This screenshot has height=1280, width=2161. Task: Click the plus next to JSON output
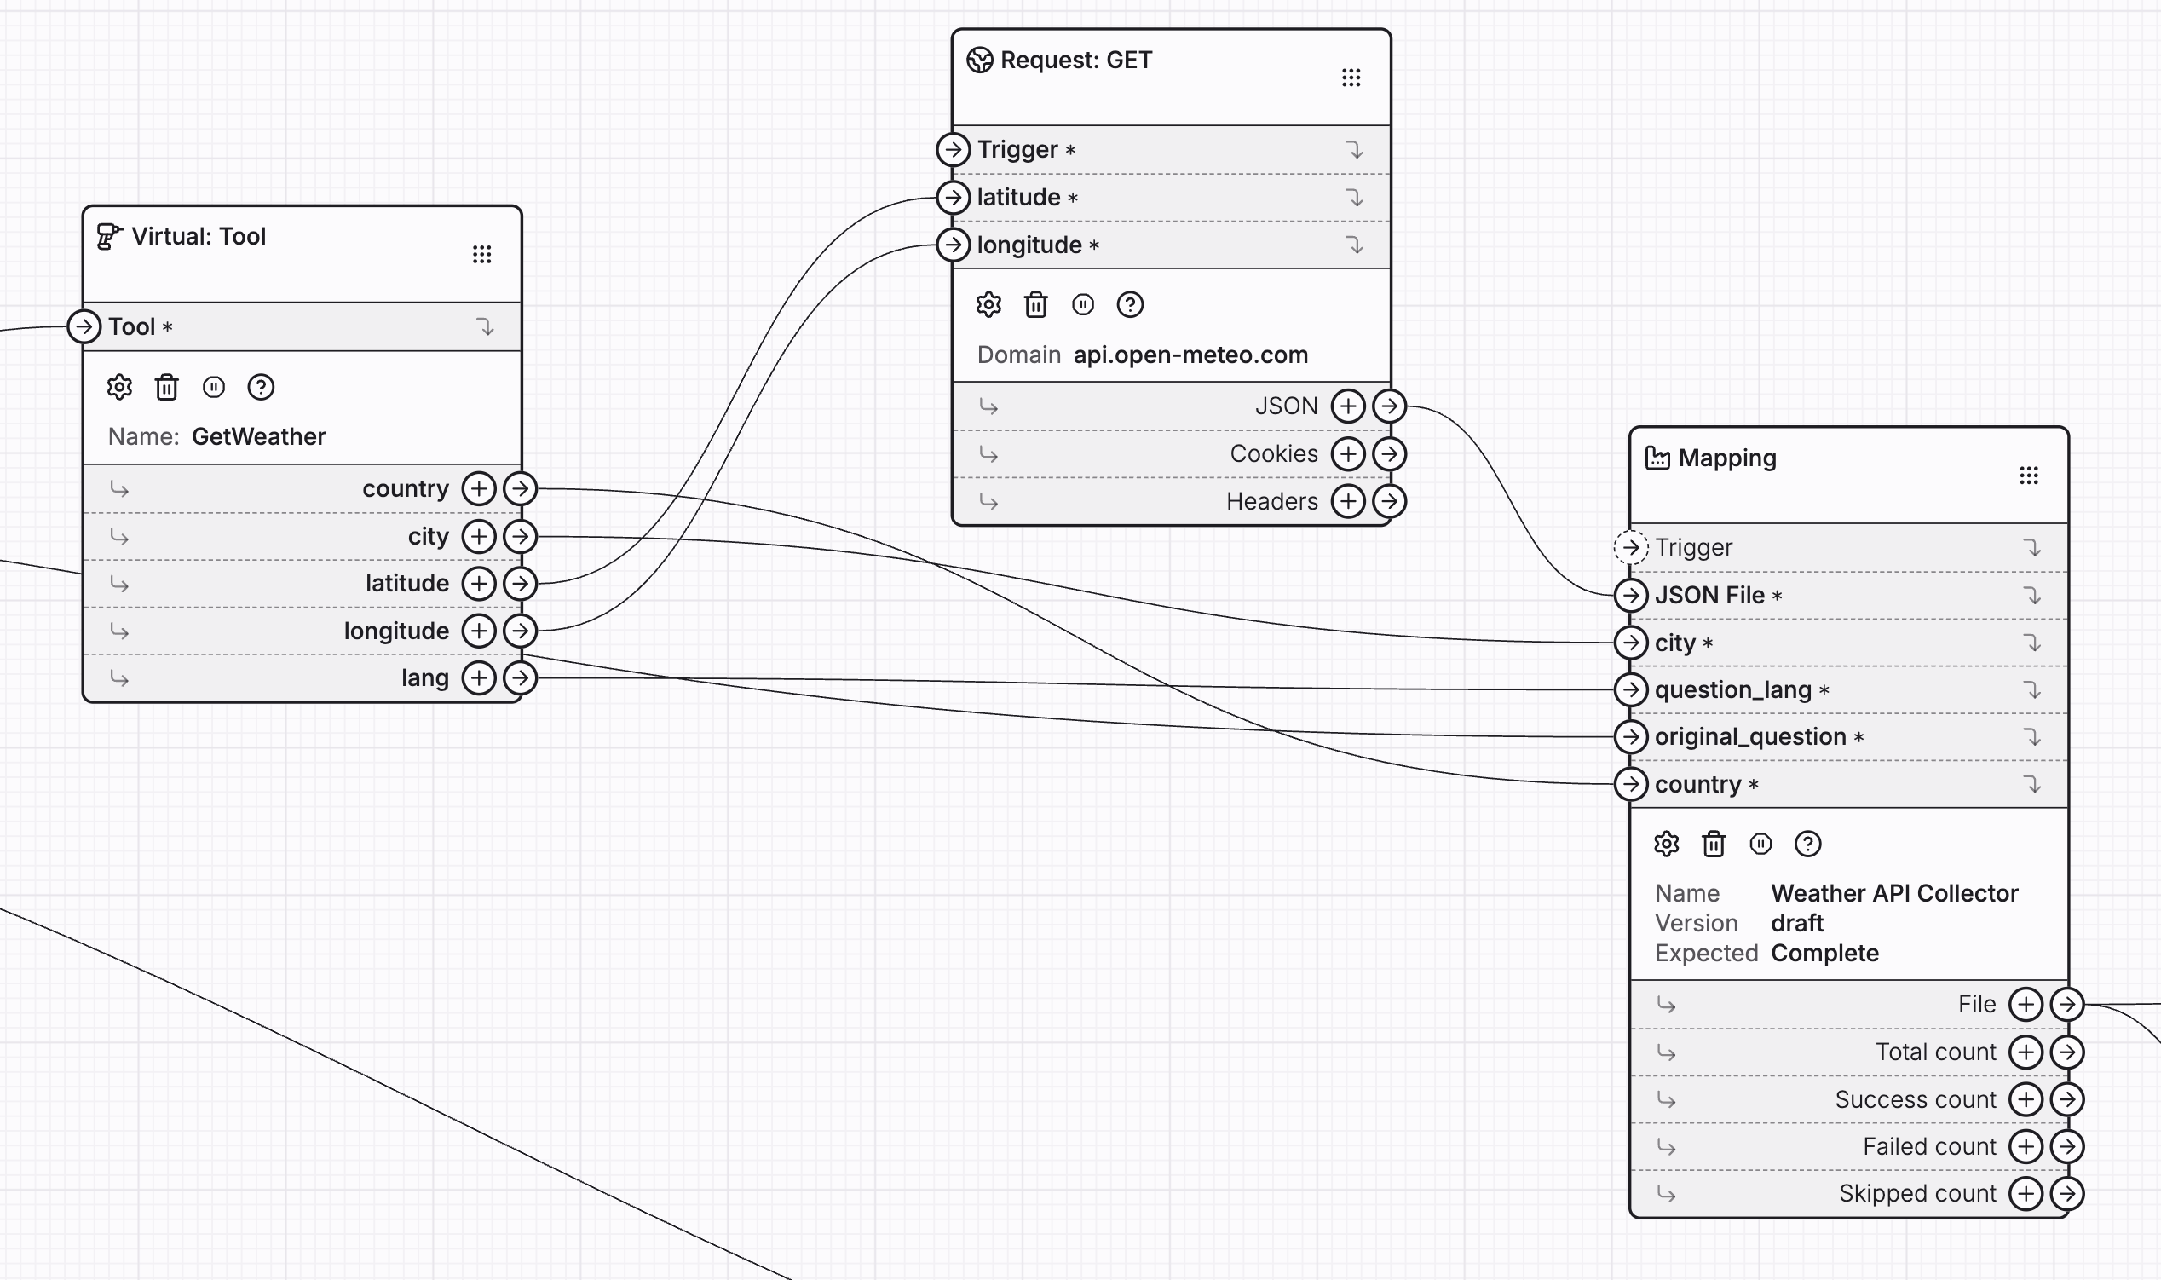(1348, 406)
